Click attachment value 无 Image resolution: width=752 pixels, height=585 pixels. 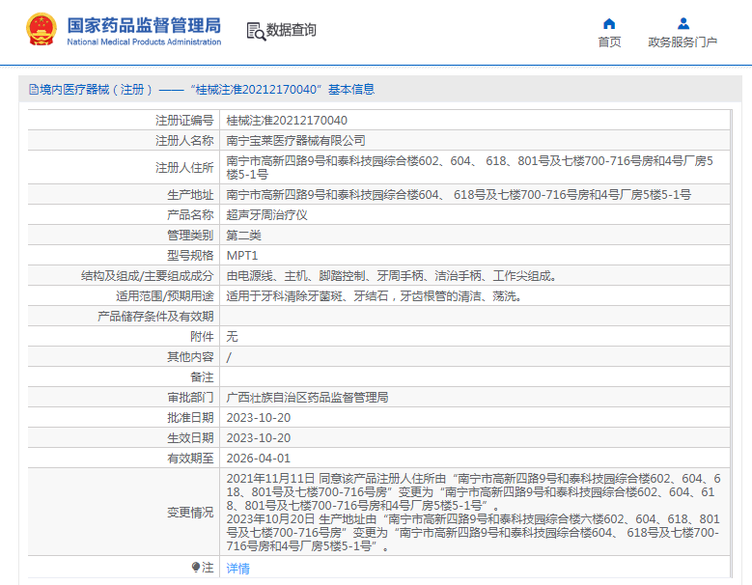(232, 337)
